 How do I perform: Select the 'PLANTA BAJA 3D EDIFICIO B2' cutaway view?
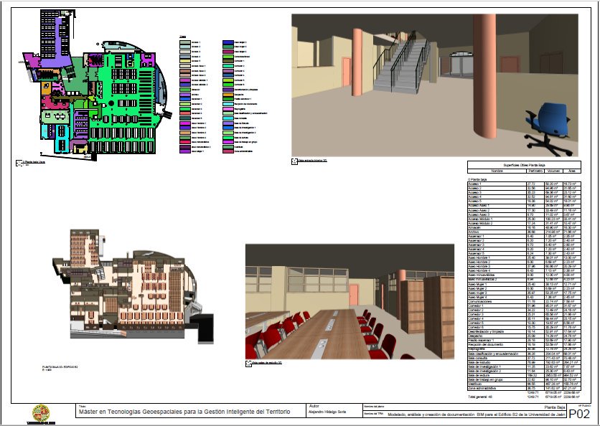coord(129,294)
